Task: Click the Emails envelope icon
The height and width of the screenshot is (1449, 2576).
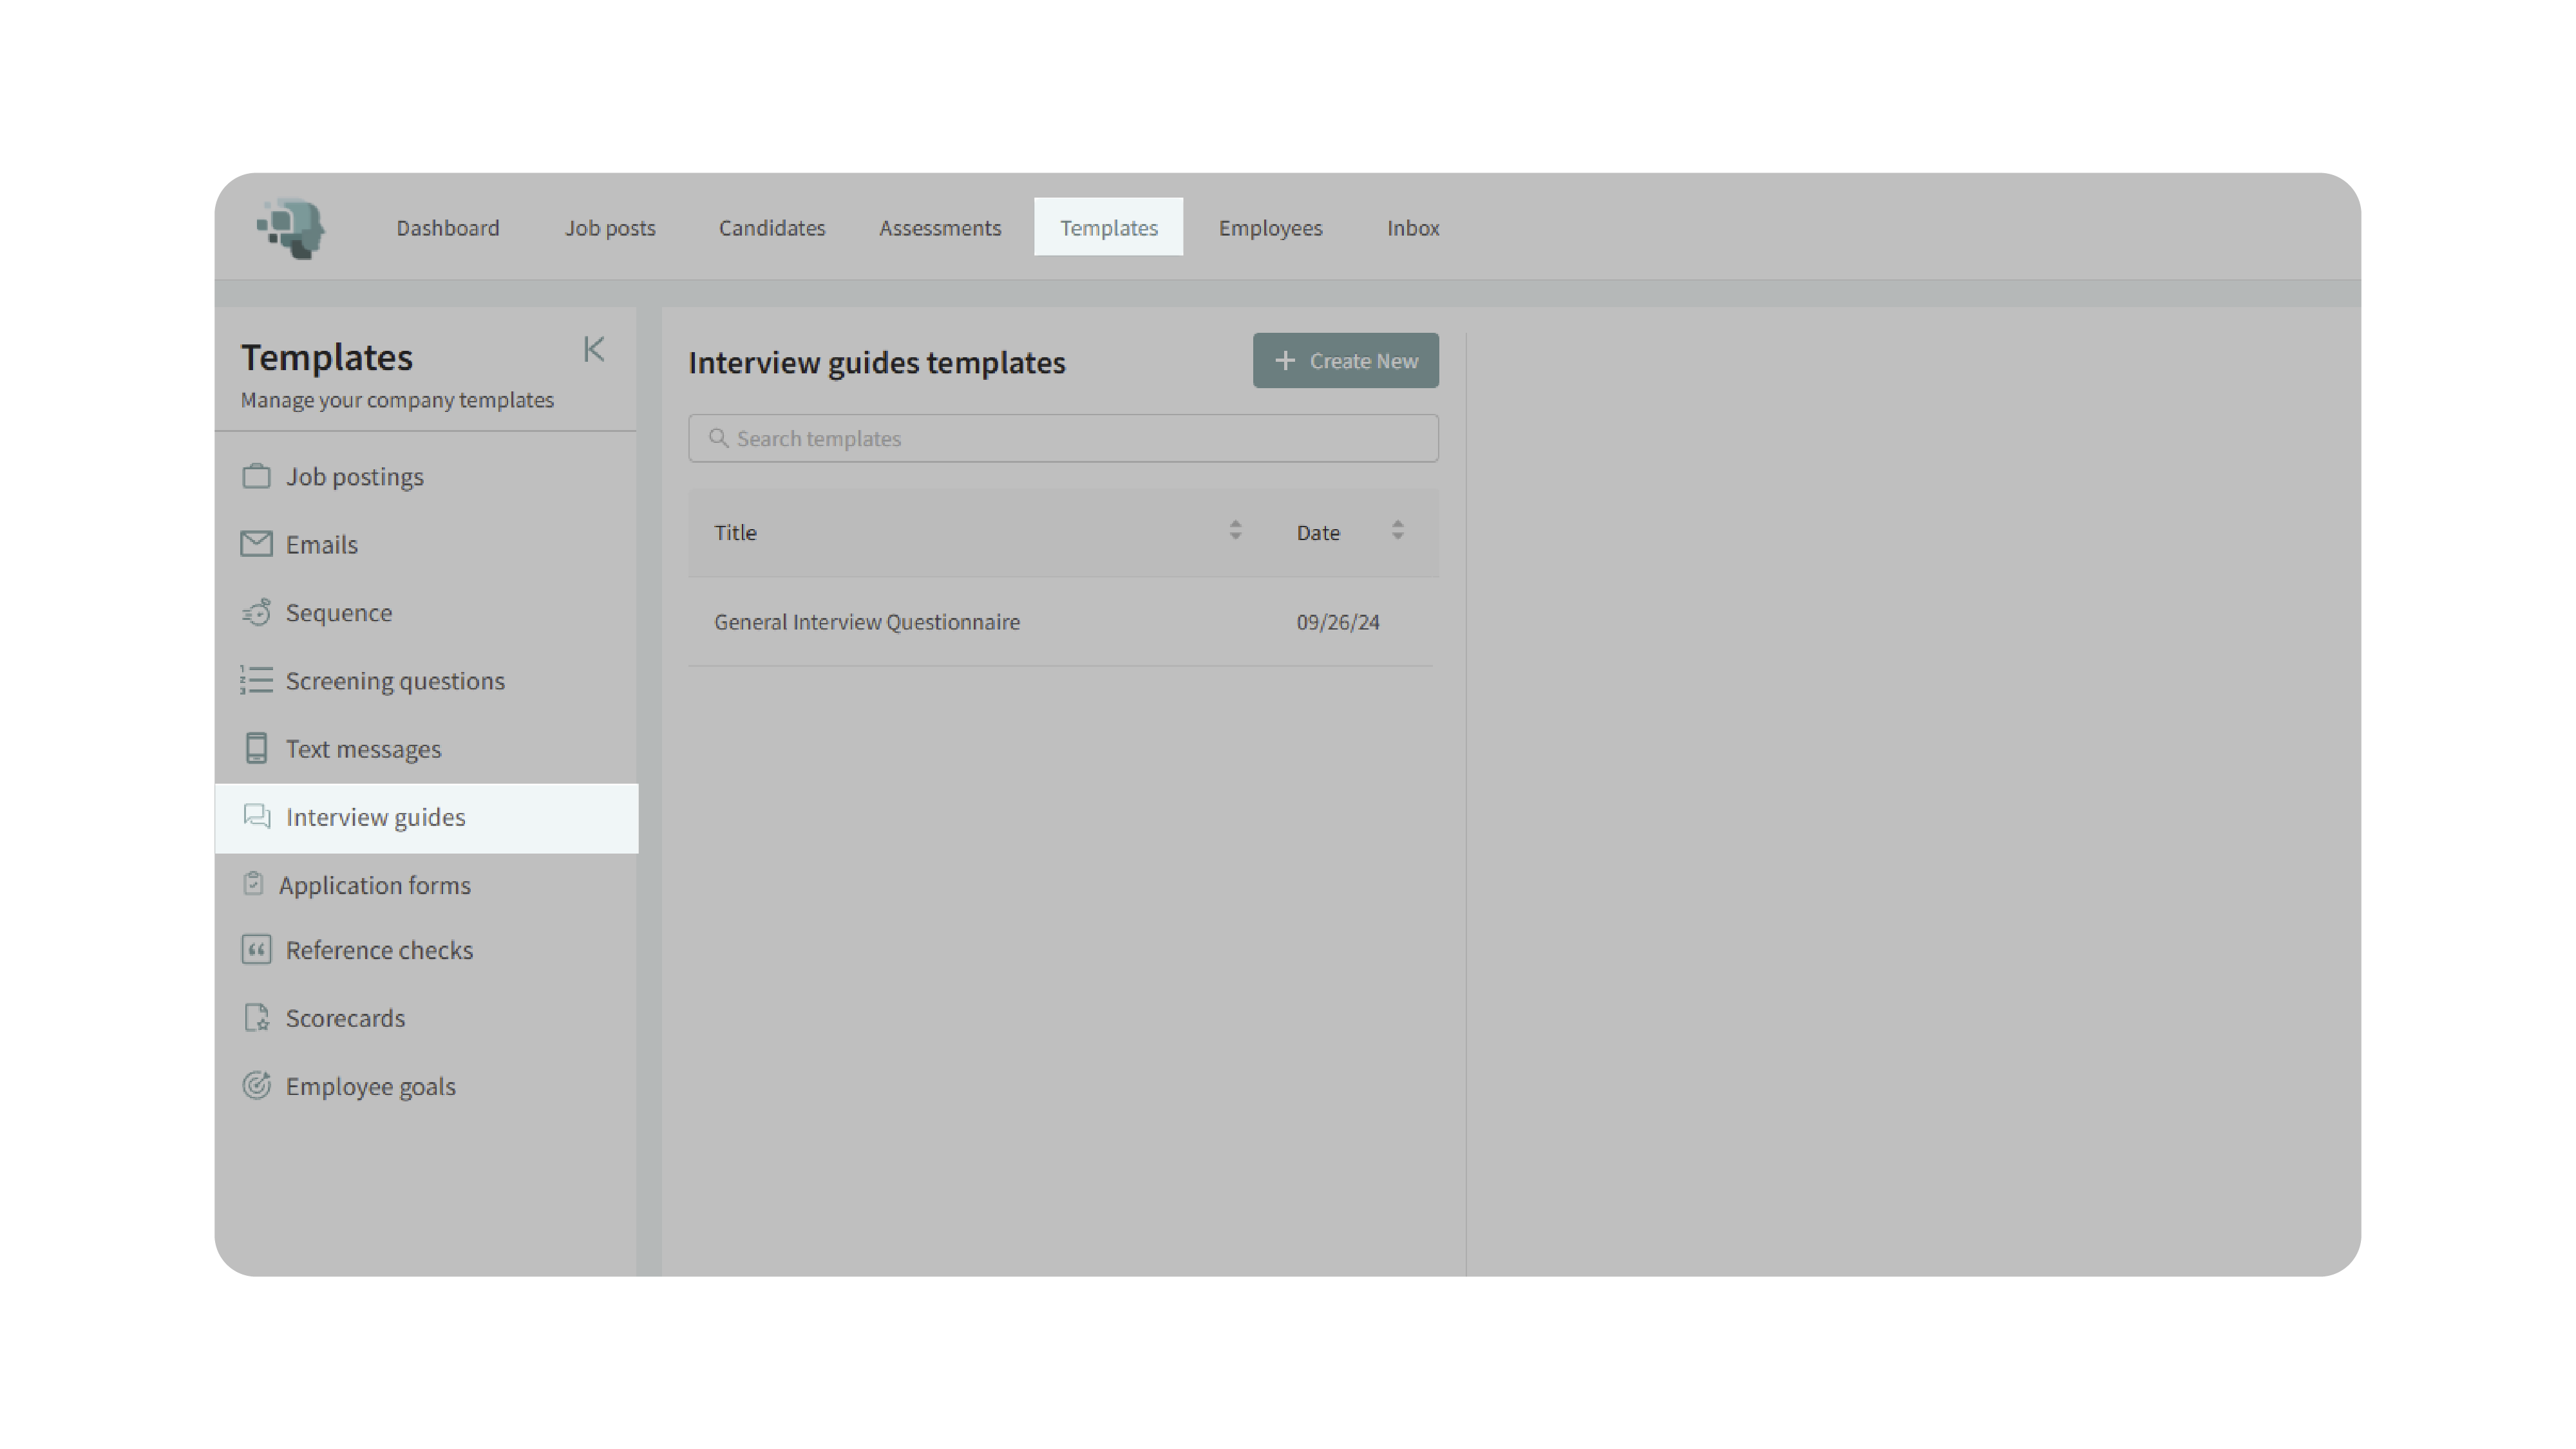Action: coord(256,545)
